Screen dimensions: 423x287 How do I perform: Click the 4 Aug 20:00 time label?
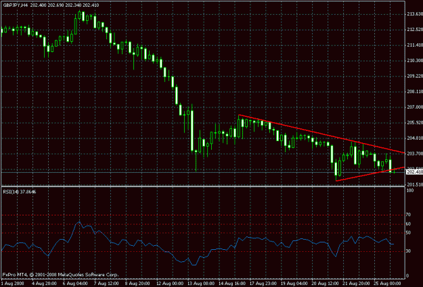click(x=44, y=284)
